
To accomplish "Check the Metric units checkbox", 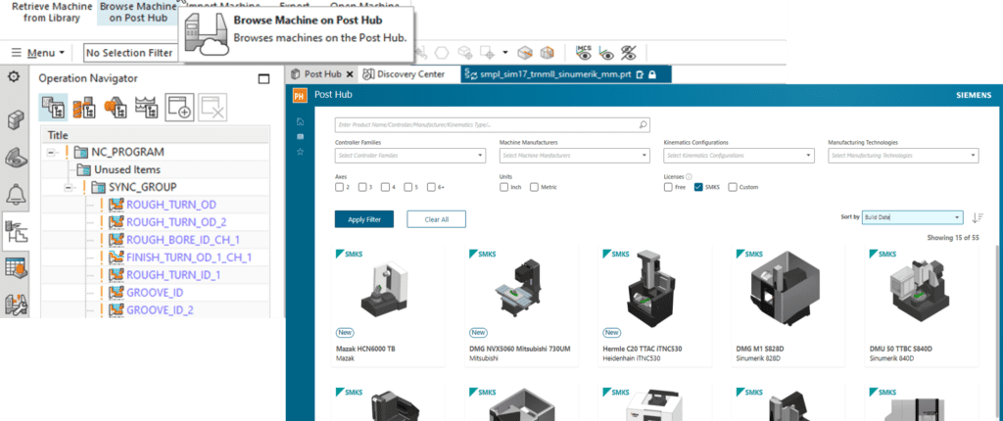I will tap(534, 187).
